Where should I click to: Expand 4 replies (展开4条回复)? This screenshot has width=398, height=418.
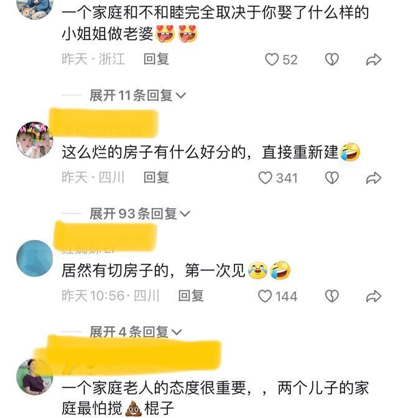(x=136, y=332)
